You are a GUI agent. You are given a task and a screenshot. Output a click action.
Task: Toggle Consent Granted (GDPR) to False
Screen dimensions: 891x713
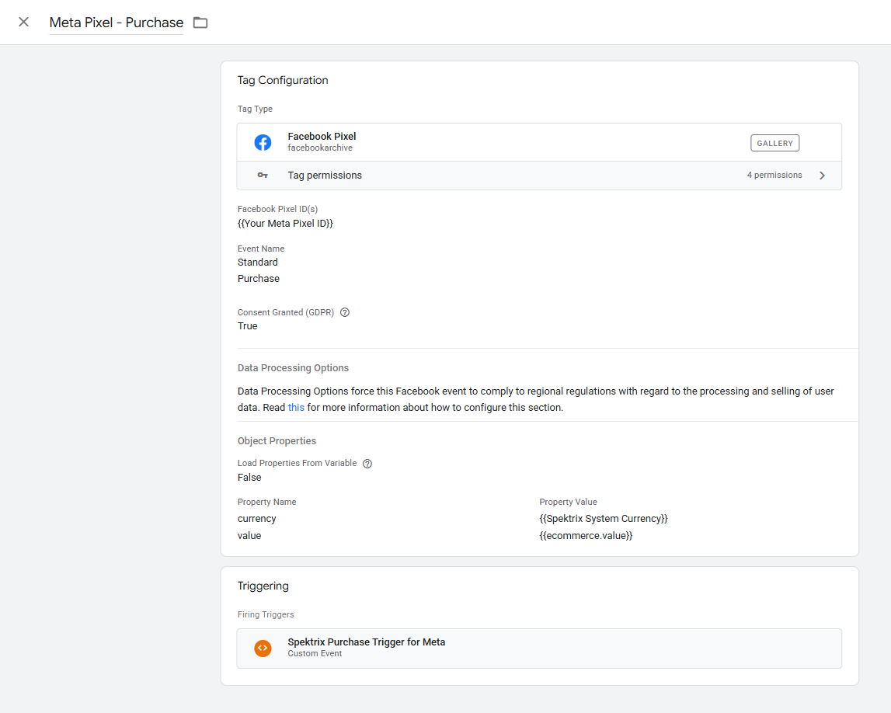(x=247, y=325)
